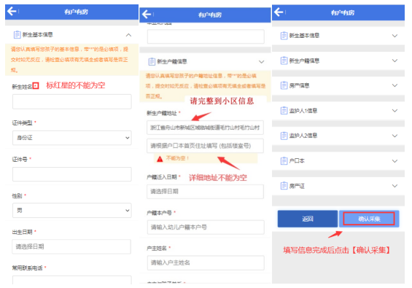Expand 新生户籍信息 chevron in right panel
Image resolution: width=412 pixels, height=288 pixels.
click(x=394, y=61)
